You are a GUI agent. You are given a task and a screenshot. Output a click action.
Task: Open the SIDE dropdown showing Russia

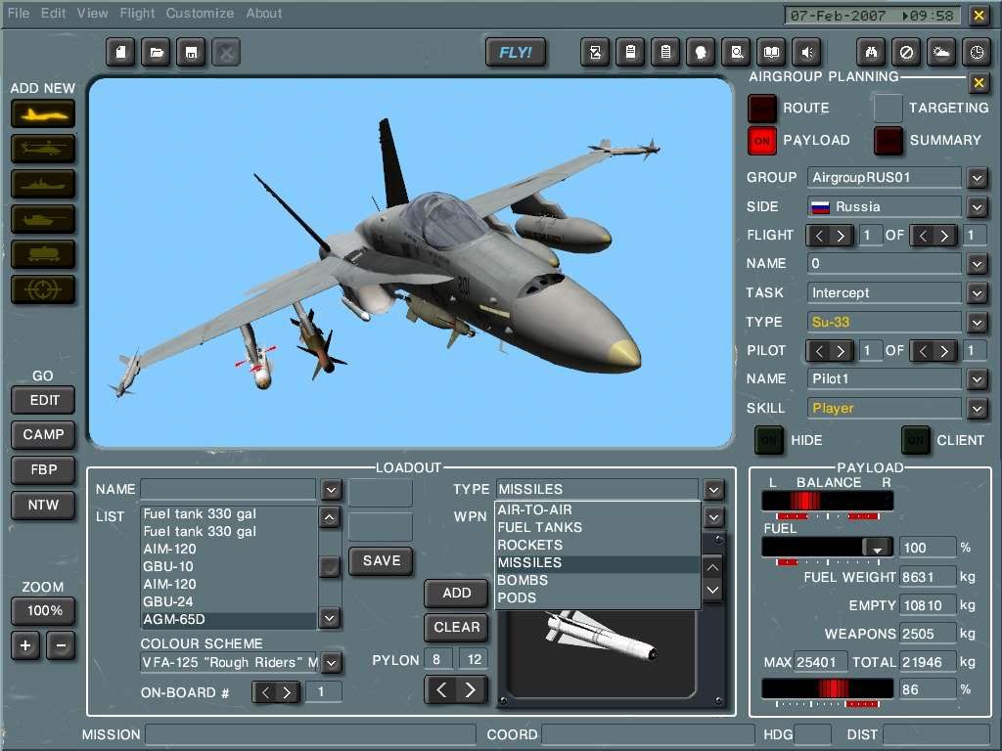(x=977, y=206)
